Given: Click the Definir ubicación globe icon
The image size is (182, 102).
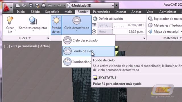Looking at the screenshot, I should tap(95, 19).
